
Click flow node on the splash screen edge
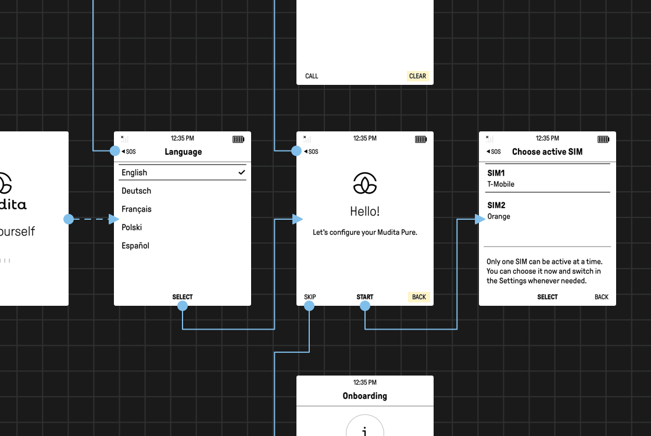click(69, 219)
